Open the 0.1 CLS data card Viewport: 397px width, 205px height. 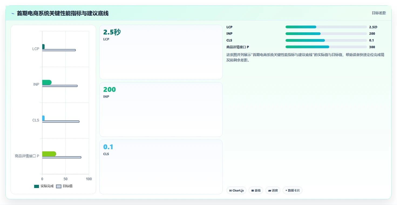(x=161, y=167)
